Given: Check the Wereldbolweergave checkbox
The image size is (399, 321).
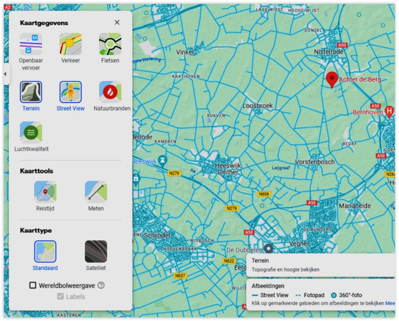Looking at the screenshot, I should [x=33, y=286].
